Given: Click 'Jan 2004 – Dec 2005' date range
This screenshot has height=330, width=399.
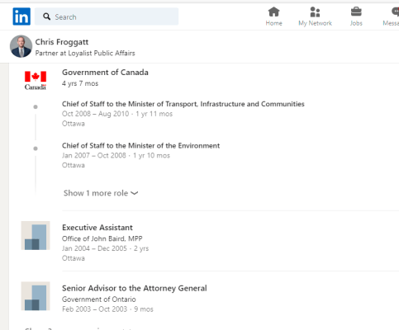Looking at the screenshot, I should click(x=94, y=248).
